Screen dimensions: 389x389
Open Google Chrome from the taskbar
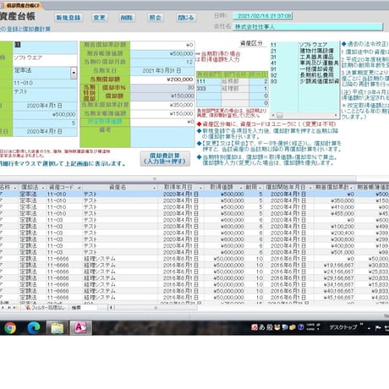(x=10, y=328)
